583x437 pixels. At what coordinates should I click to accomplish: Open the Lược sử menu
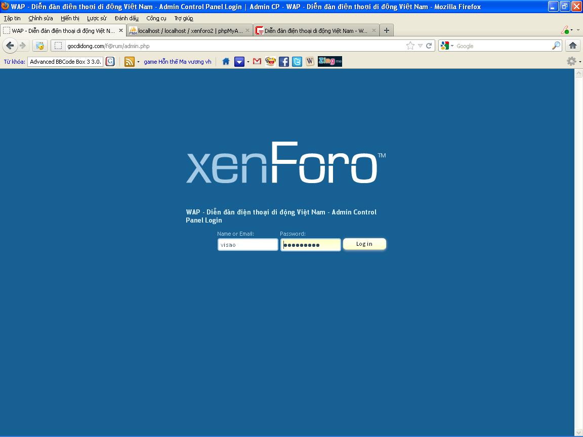tap(97, 18)
